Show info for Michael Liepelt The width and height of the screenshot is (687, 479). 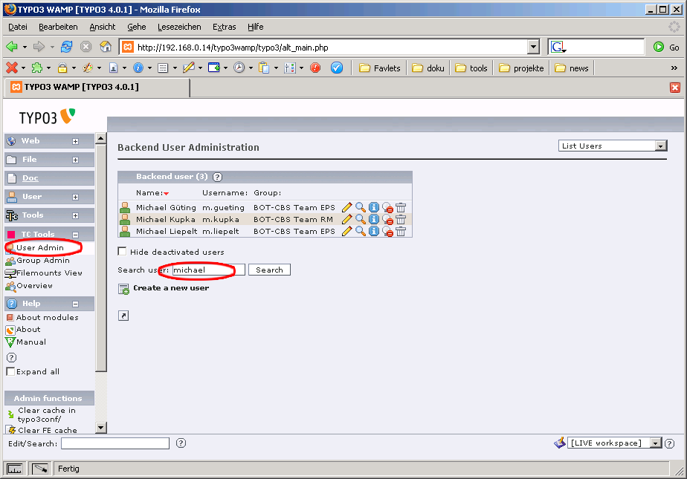[374, 231]
